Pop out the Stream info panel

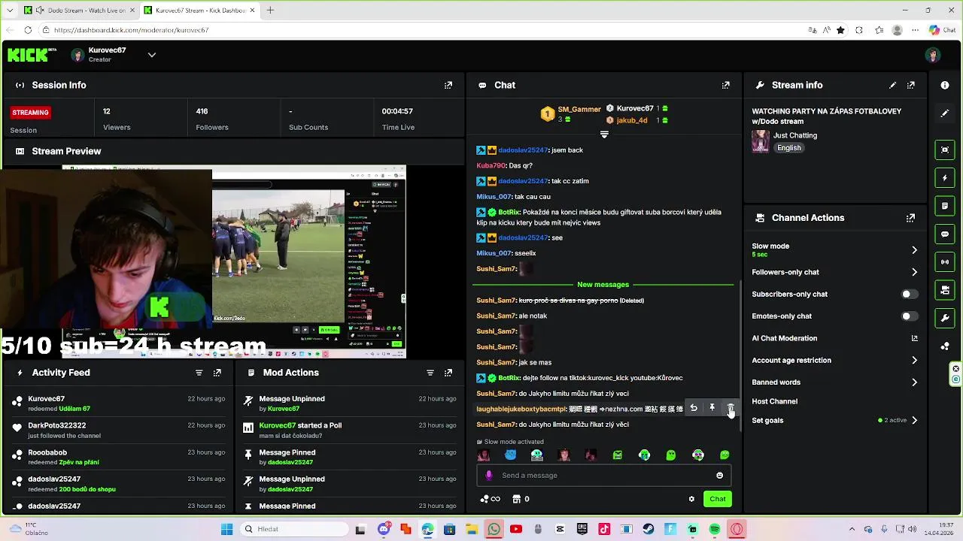click(x=911, y=85)
